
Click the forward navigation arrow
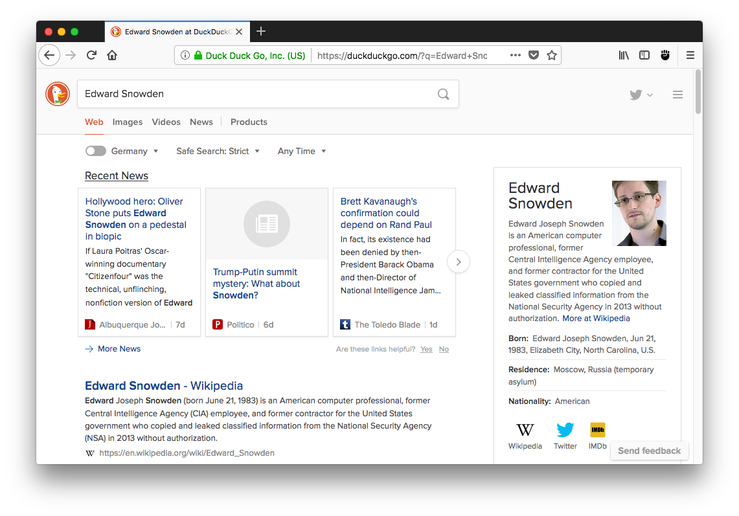71,55
